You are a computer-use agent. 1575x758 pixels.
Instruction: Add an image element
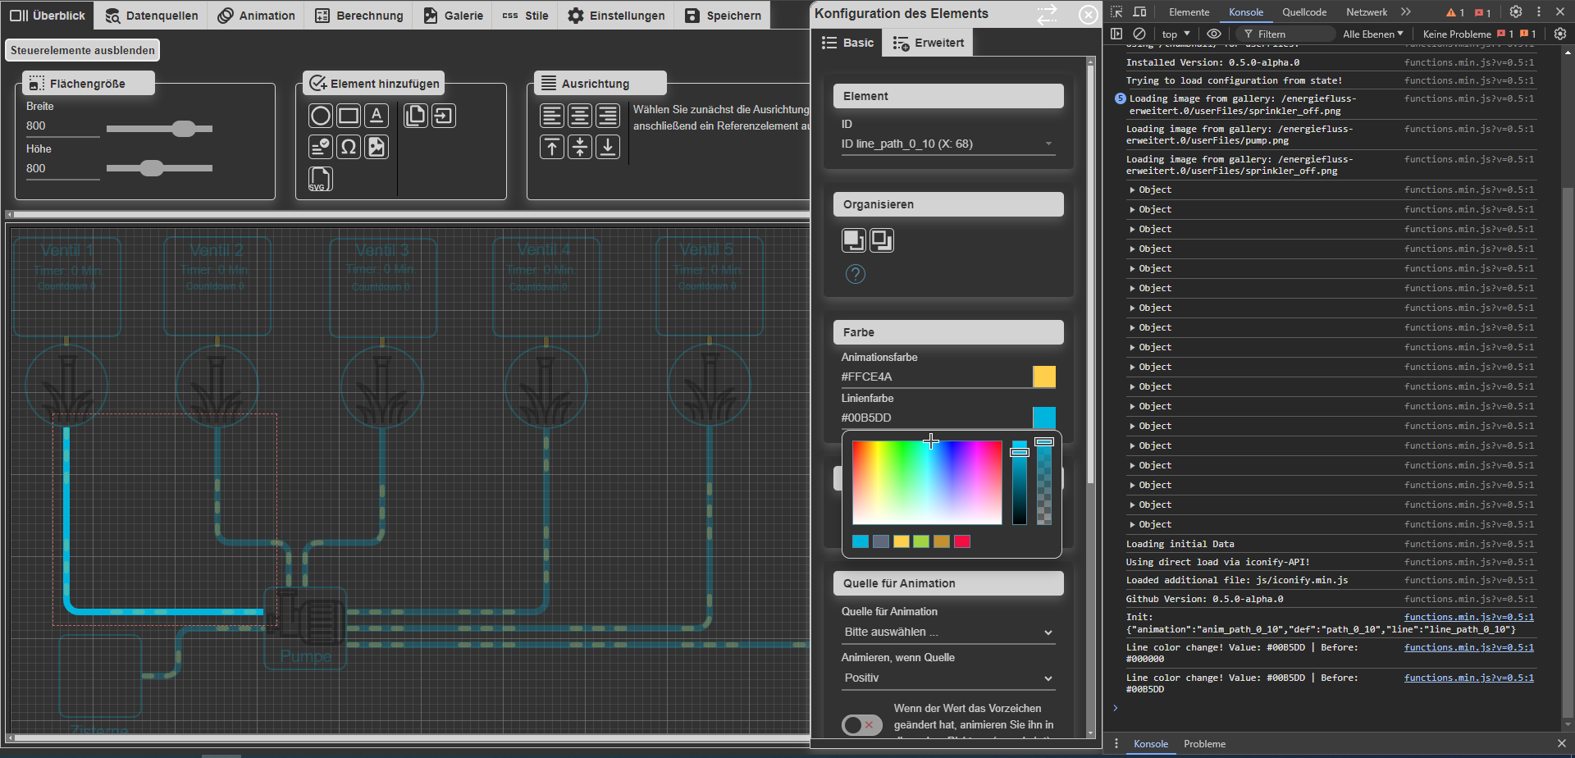pos(377,147)
